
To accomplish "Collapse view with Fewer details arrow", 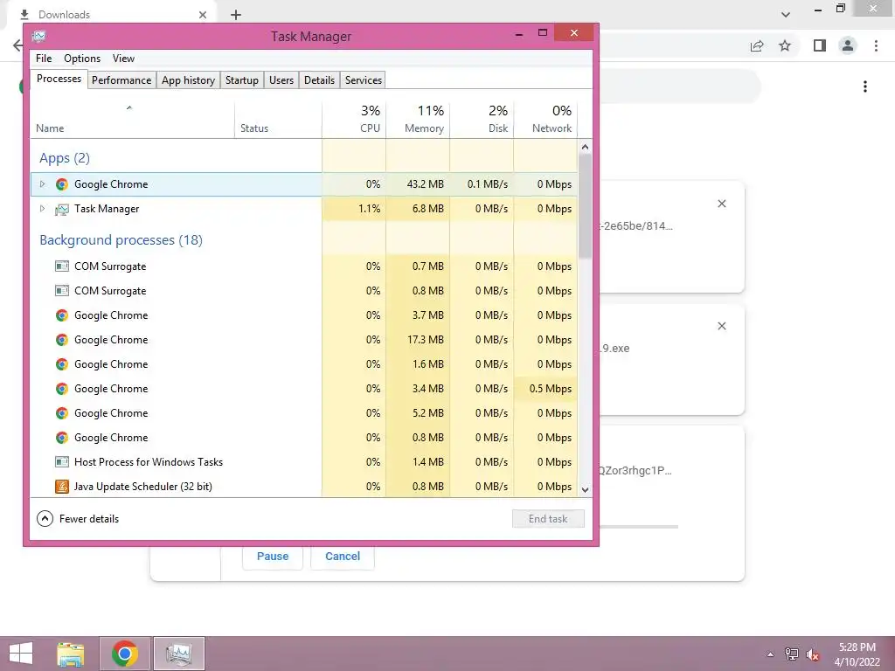I will [45, 519].
